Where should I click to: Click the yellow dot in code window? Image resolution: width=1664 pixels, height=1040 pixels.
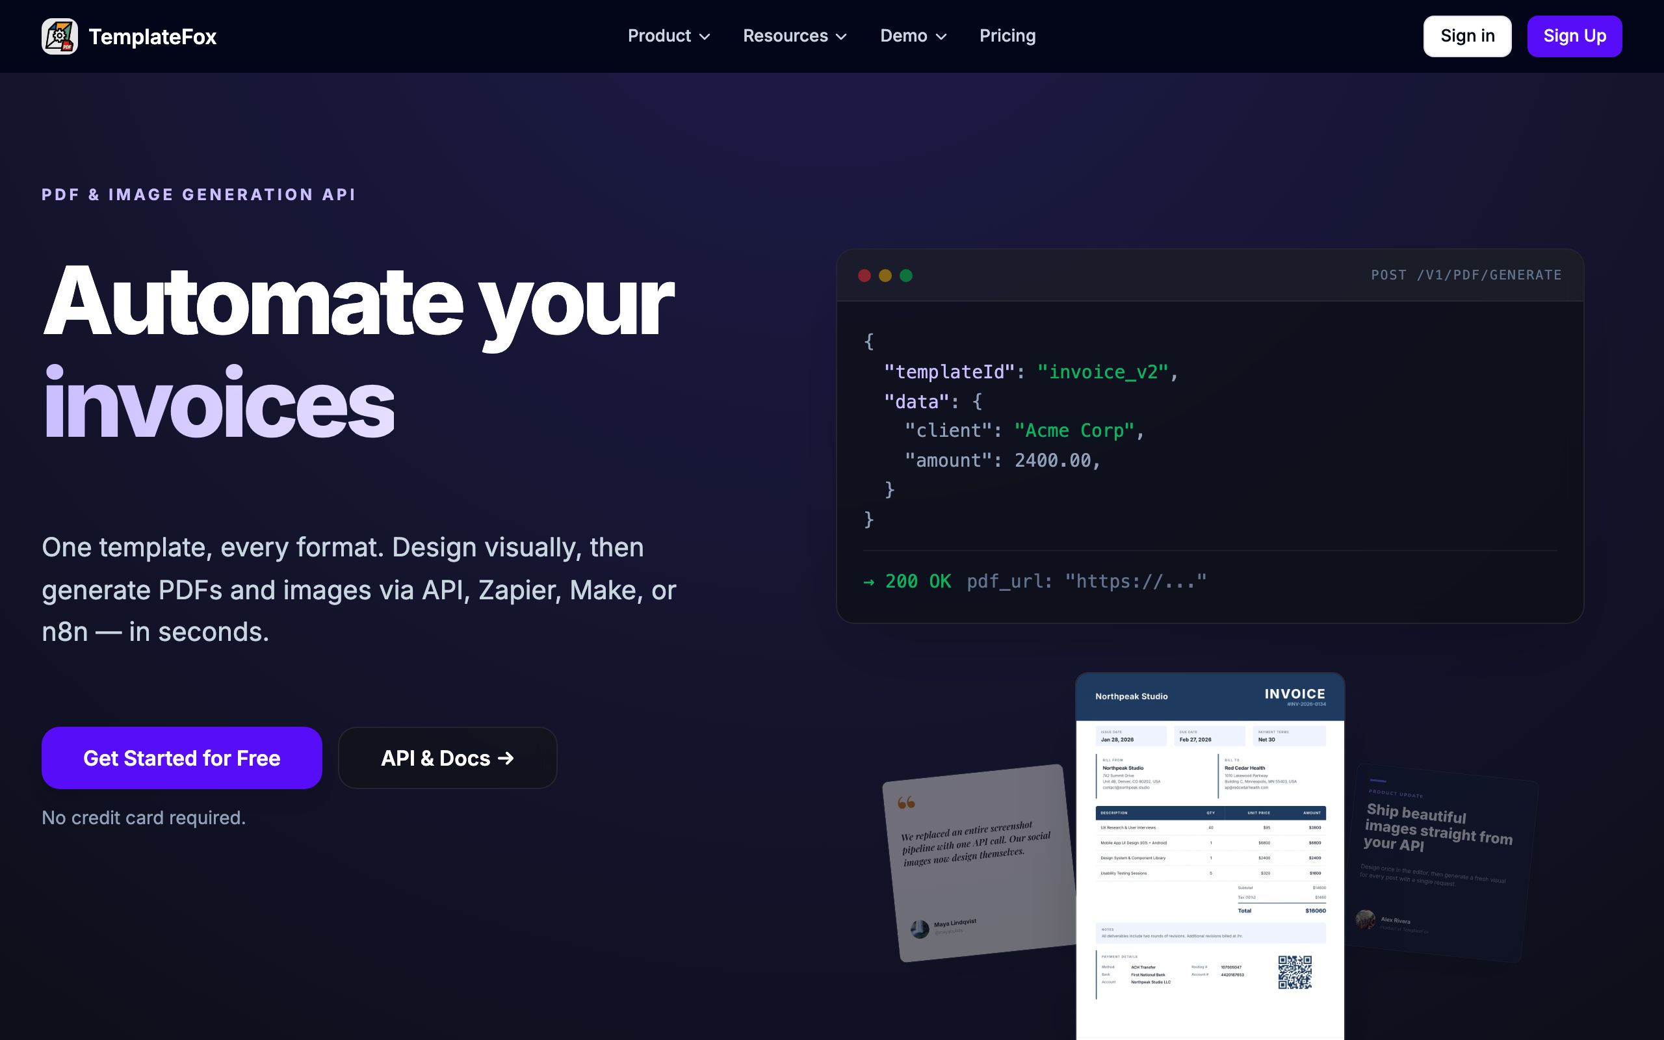pyautogui.click(x=885, y=276)
